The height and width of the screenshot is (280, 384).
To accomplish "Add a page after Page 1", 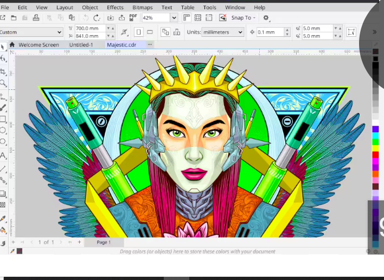I will coord(79,242).
